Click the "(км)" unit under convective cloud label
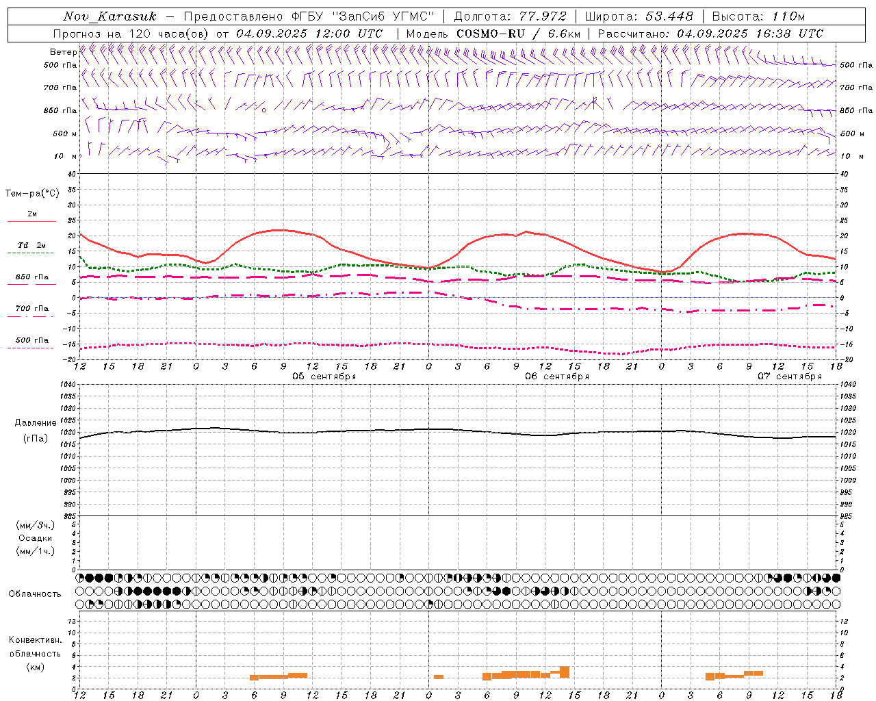Image resolution: width=876 pixels, height=701 pixels. point(35,667)
